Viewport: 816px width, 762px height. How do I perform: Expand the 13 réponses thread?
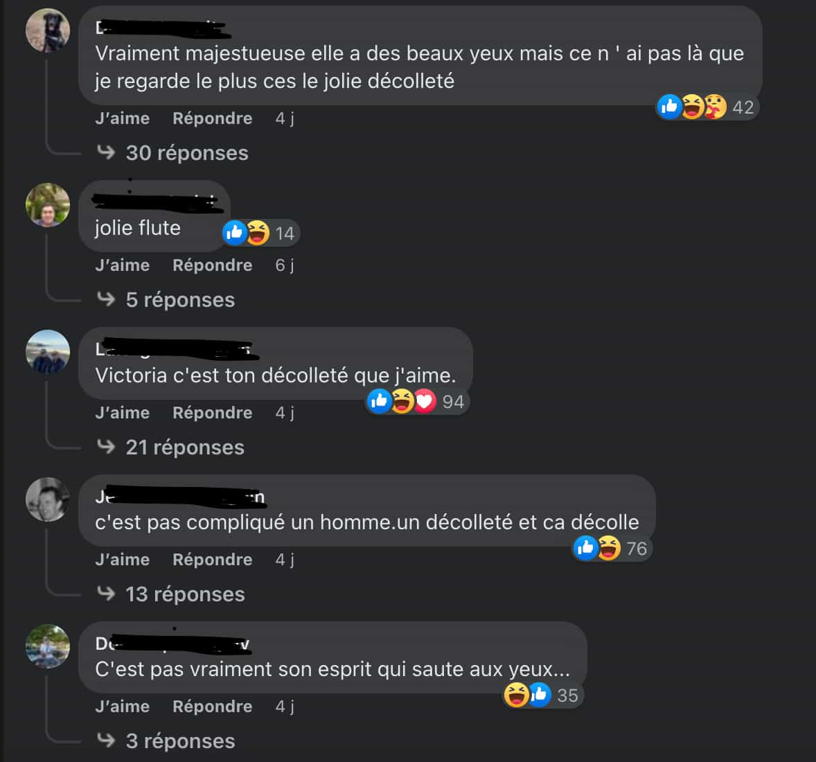coord(185,594)
